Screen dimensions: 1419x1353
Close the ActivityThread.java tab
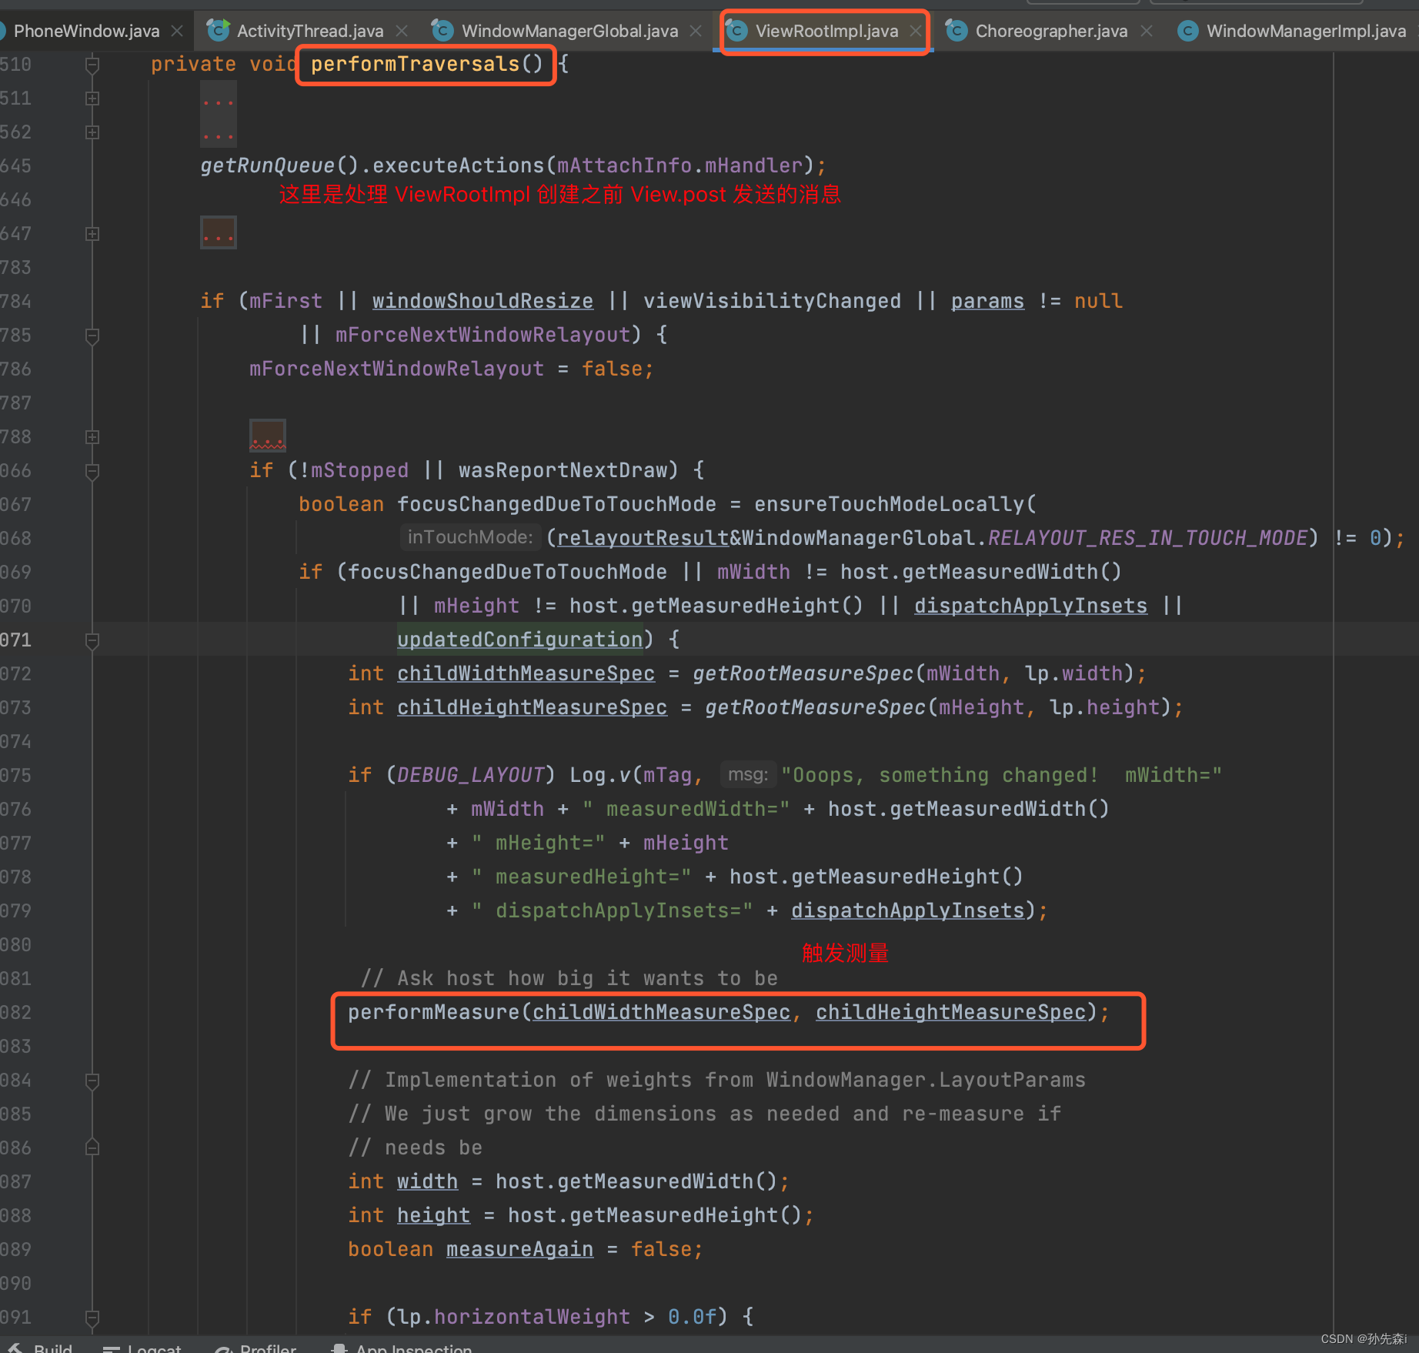(402, 31)
